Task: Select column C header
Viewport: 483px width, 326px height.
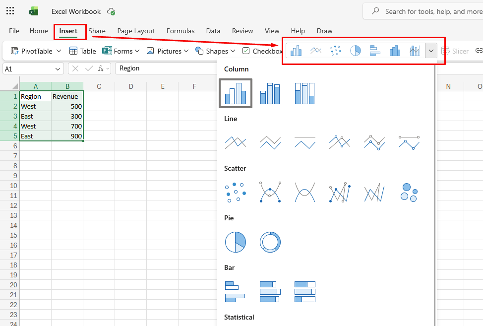Action: pyautogui.click(x=99, y=86)
